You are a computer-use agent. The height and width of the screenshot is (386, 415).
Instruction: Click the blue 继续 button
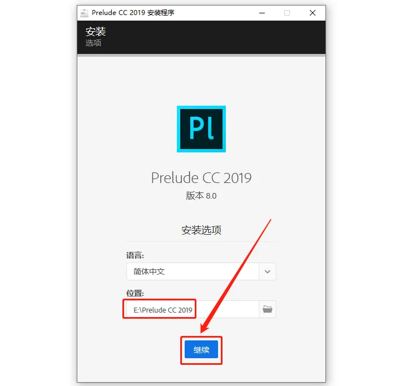pyautogui.click(x=201, y=349)
